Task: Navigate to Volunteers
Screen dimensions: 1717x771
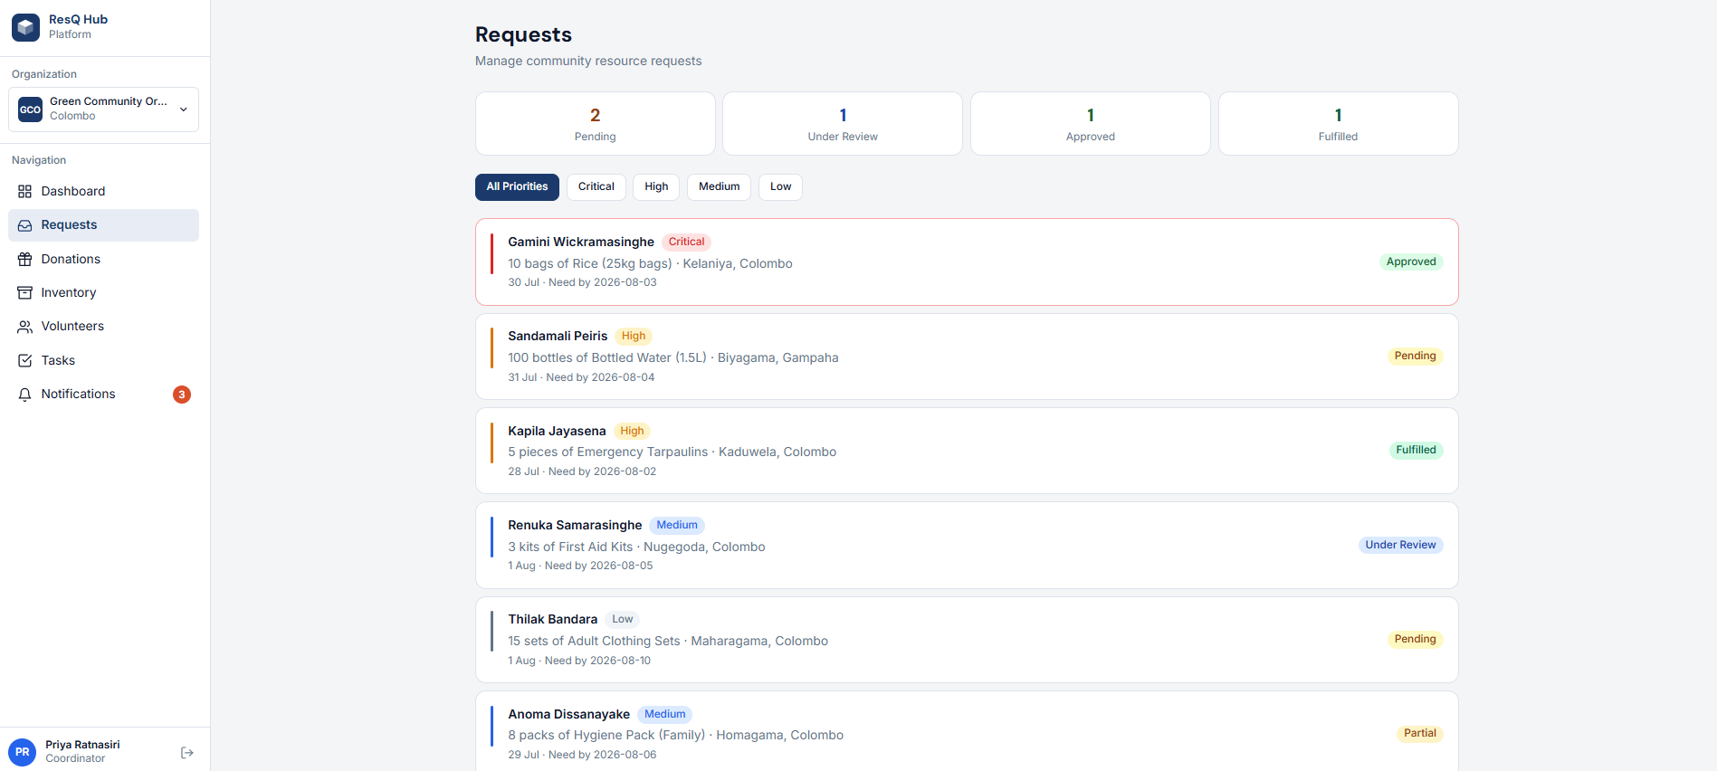Action: pos(104,327)
